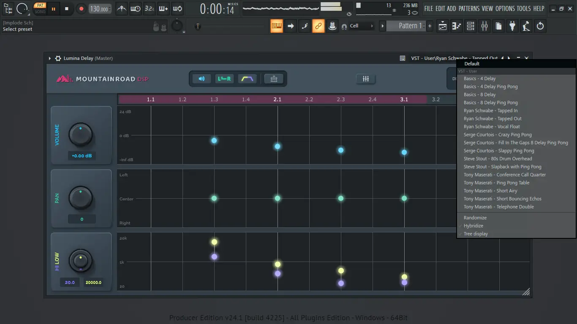
Task: Click the wait-for-input countdown icon
Action: 136,8
